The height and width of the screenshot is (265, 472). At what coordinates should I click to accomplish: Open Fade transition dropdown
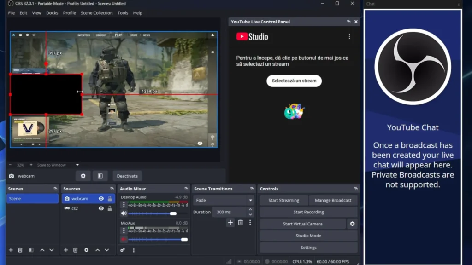(224, 200)
